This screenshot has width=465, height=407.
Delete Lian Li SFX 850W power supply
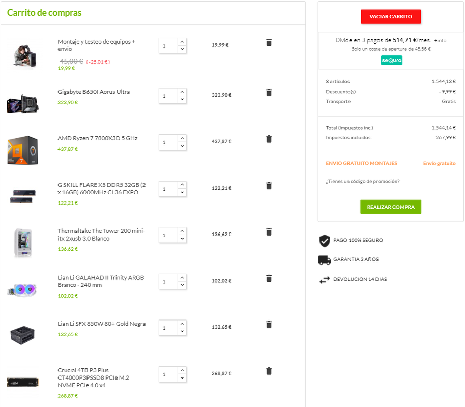[x=269, y=325]
